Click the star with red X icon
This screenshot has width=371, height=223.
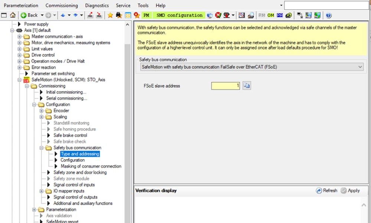pyautogui.click(x=137, y=15)
